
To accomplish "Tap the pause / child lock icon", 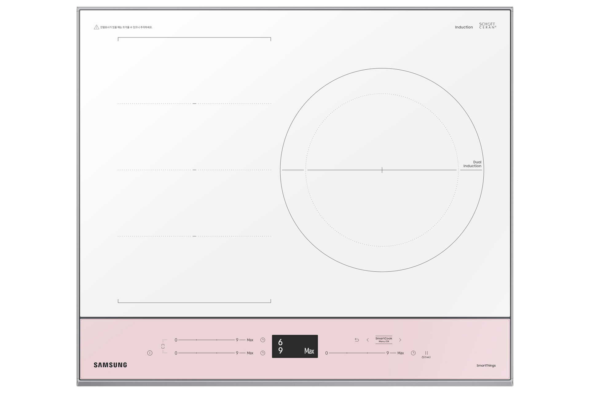I will point(426,355).
